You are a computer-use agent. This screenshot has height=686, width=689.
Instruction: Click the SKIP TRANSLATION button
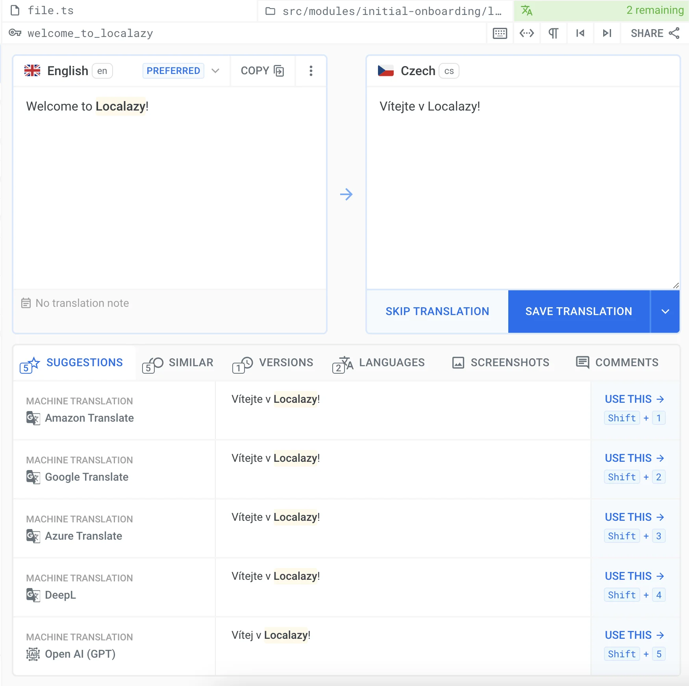[437, 311]
